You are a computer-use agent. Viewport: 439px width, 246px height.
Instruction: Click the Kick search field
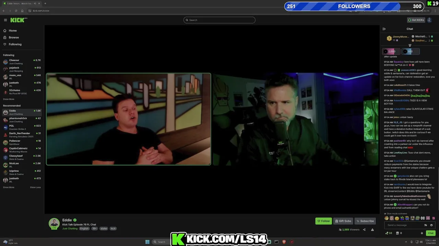click(219, 20)
